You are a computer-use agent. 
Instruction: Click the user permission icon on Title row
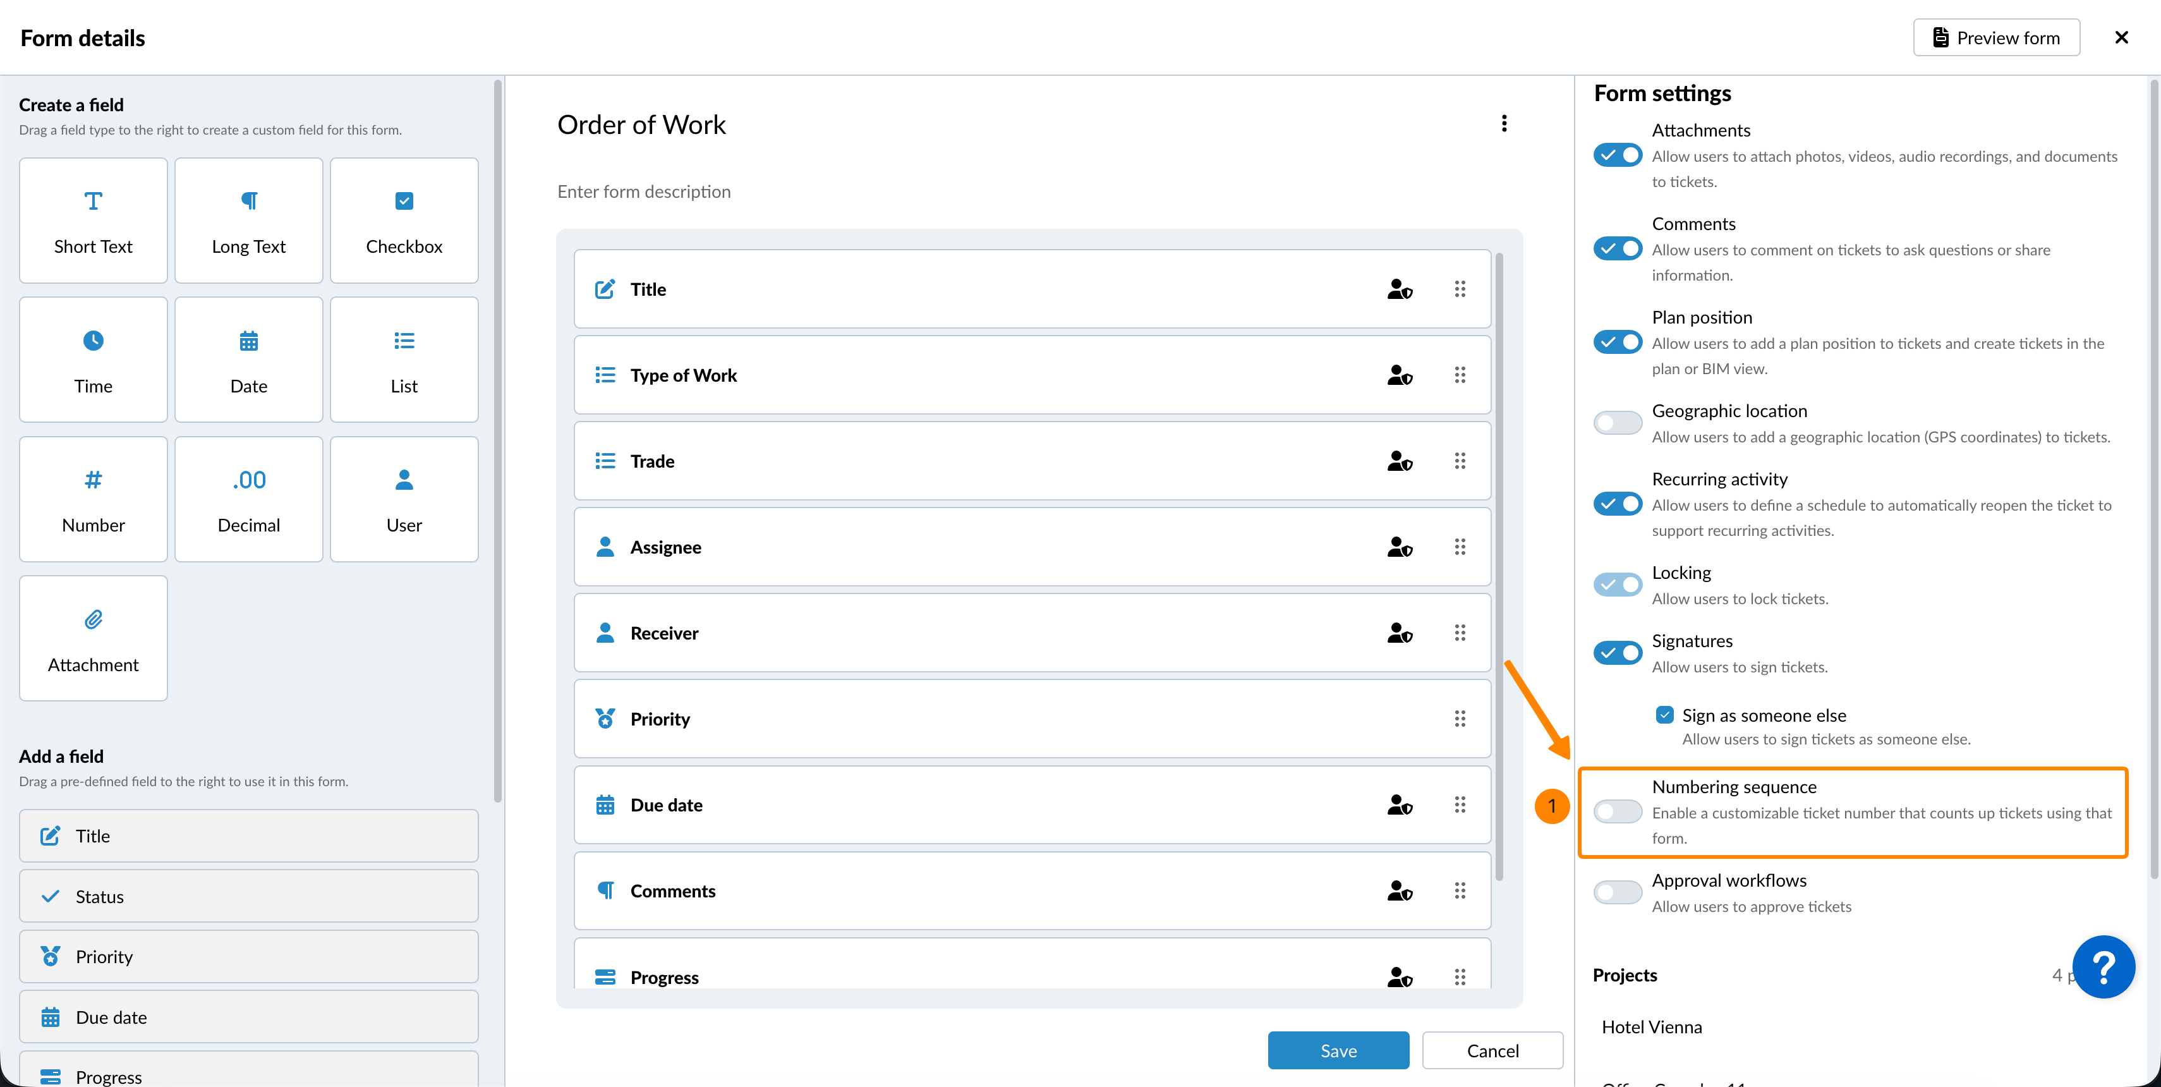1400,289
